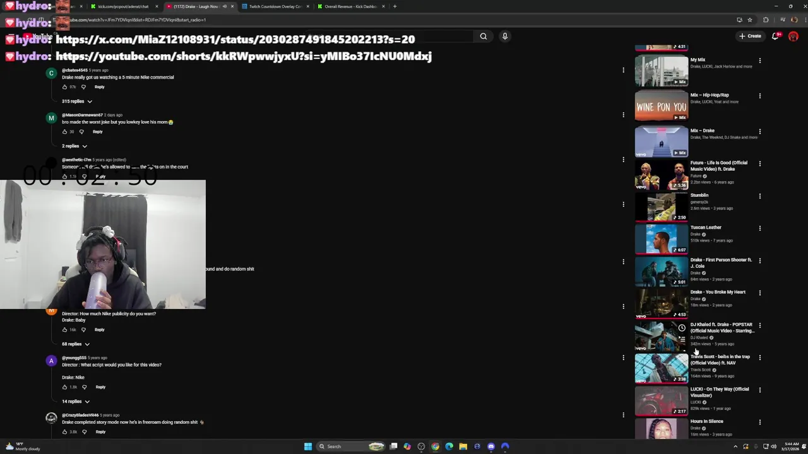Open the more options menu for My Mix
Image resolution: width=808 pixels, height=454 pixels.
760,61
